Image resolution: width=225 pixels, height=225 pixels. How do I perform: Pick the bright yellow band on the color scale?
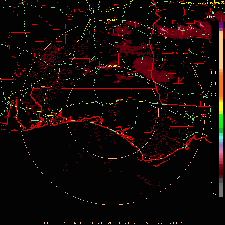pos(221,107)
